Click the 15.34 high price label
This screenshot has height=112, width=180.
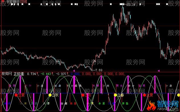pyautogui.click(x=131, y=5)
